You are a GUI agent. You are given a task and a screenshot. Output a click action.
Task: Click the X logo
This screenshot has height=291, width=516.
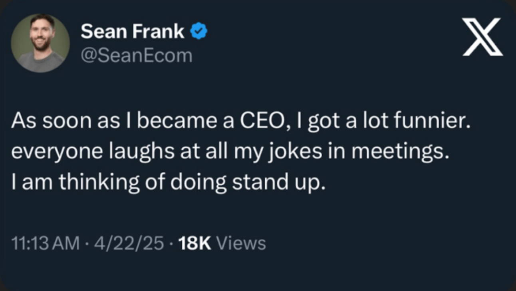(482, 37)
